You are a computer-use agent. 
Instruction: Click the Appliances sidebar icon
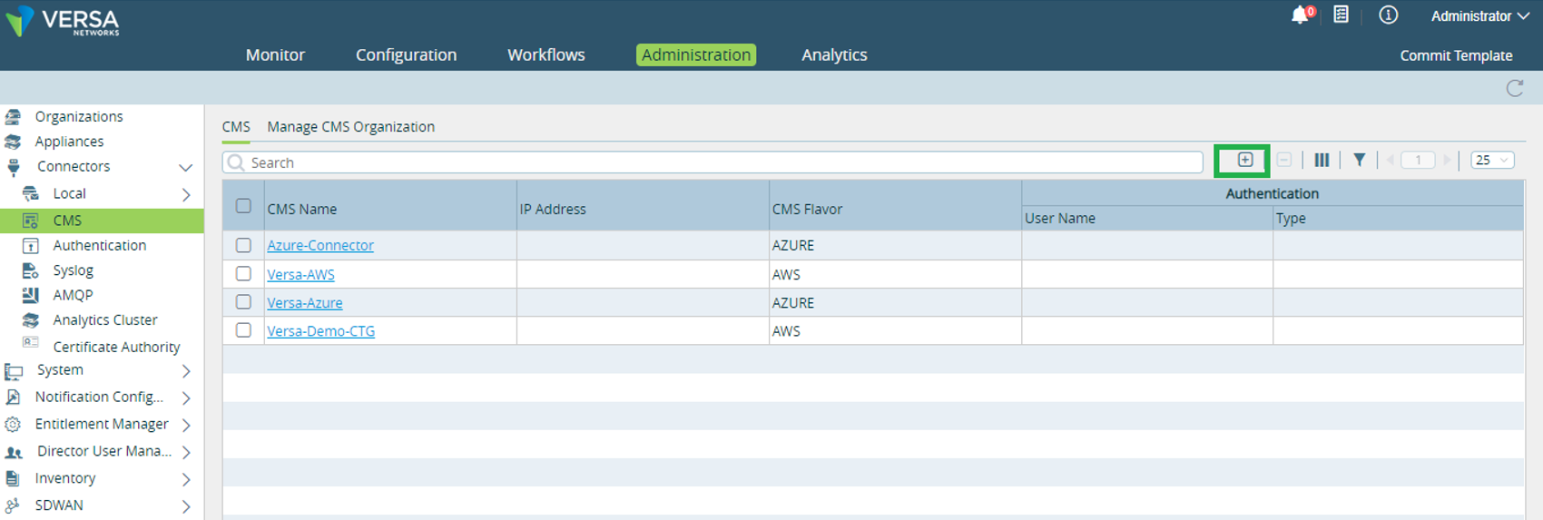[13, 142]
